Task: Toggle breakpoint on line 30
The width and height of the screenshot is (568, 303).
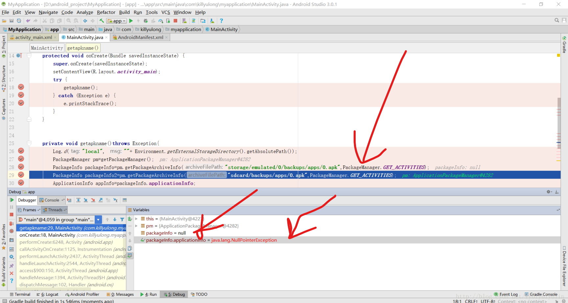Action: pos(21,183)
